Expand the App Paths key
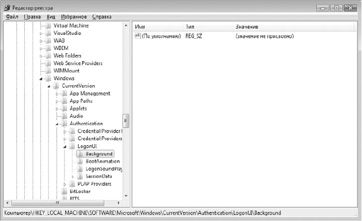Screen dimensions: 362x221 click(57, 102)
